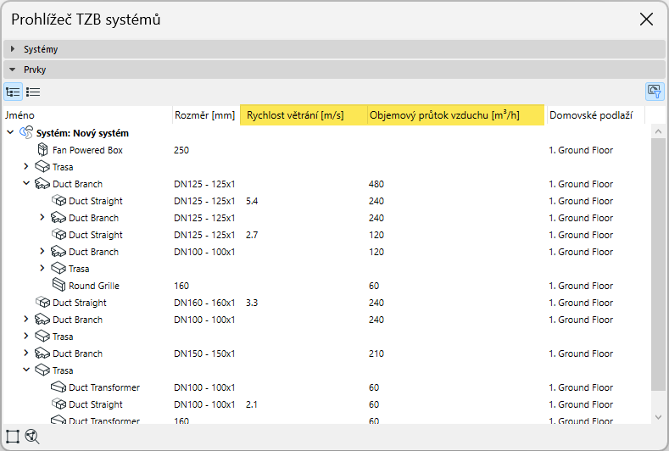
Task: Click the DN160 Duct Straight icon
Action: click(x=42, y=303)
